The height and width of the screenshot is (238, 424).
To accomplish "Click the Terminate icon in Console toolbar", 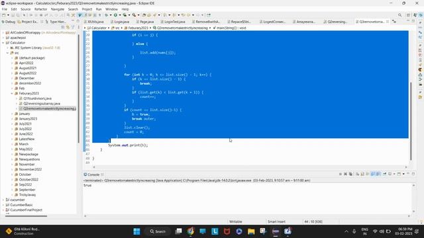I will [341, 174].
